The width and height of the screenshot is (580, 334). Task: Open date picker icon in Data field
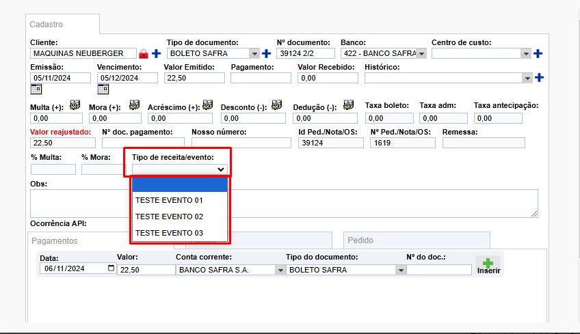111,268
